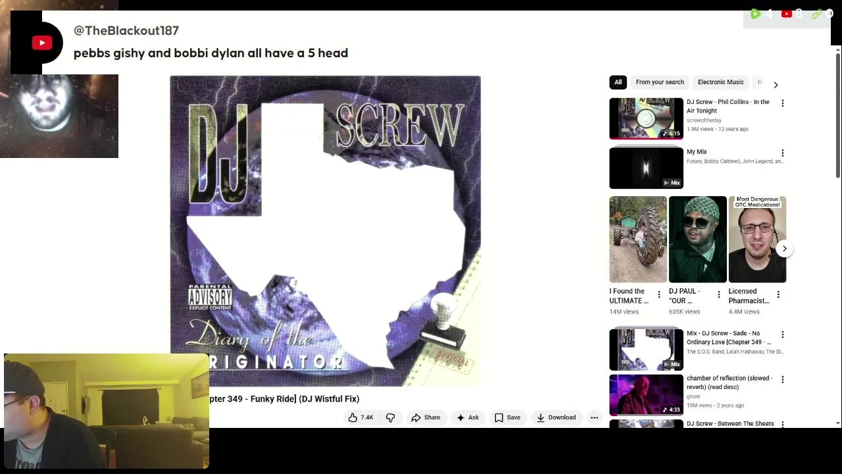Click the 14M views text under tractor short
This screenshot has width=842, height=474.
(x=624, y=311)
